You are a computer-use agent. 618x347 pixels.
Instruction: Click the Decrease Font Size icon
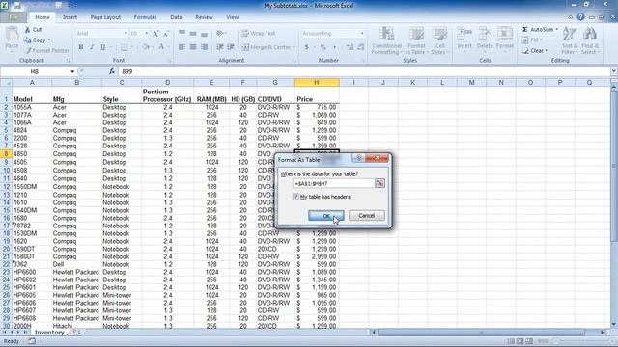[x=166, y=34]
